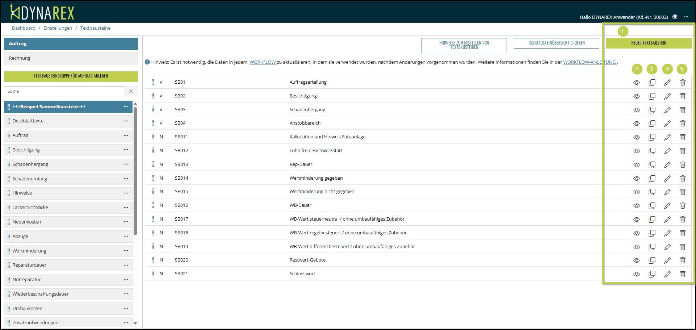Screen dimensions: 696x330
Task: Open the user menu dots in header
Action: 686,17
